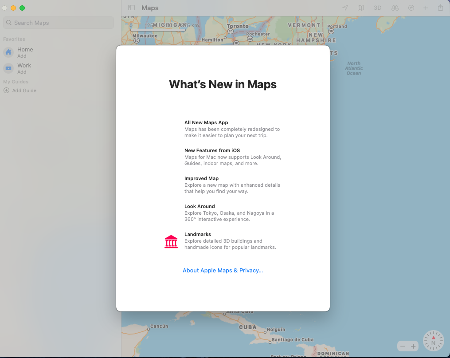This screenshot has width=450, height=358.
Task: Toggle the sidebar icon beside the Maps title
Action: pos(131,8)
